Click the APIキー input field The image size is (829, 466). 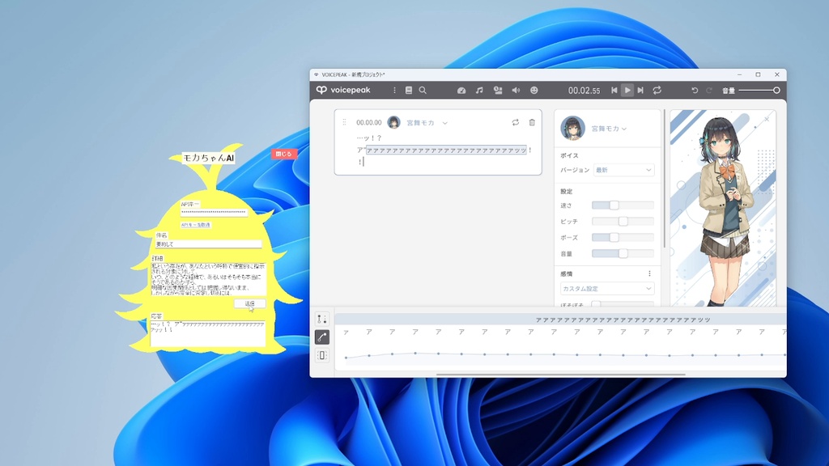click(x=214, y=213)
